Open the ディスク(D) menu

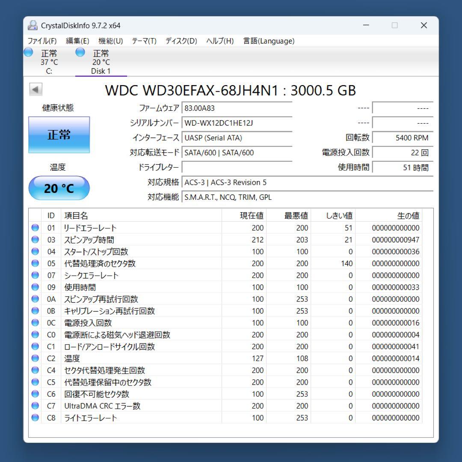click(181, 41)
